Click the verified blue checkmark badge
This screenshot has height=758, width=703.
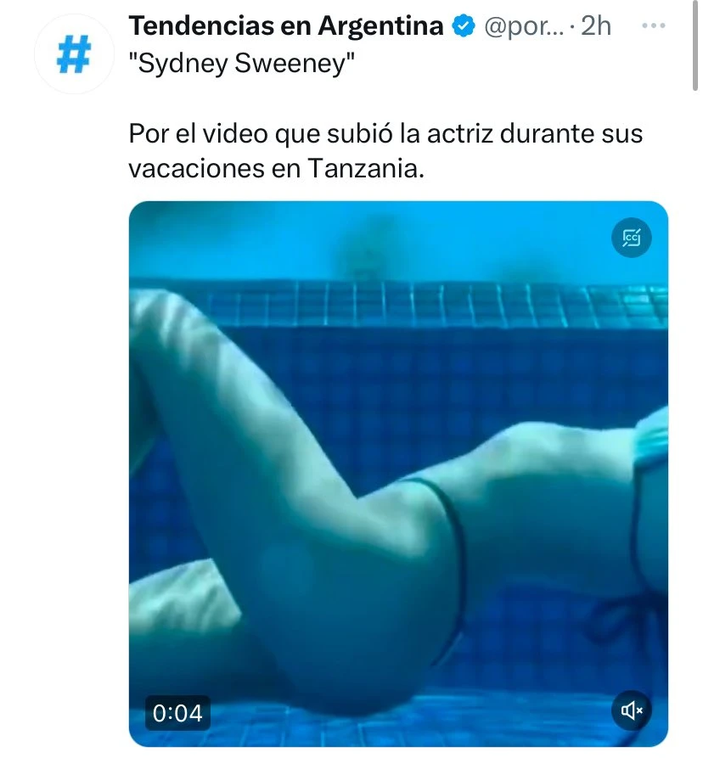tap(464, 26)
